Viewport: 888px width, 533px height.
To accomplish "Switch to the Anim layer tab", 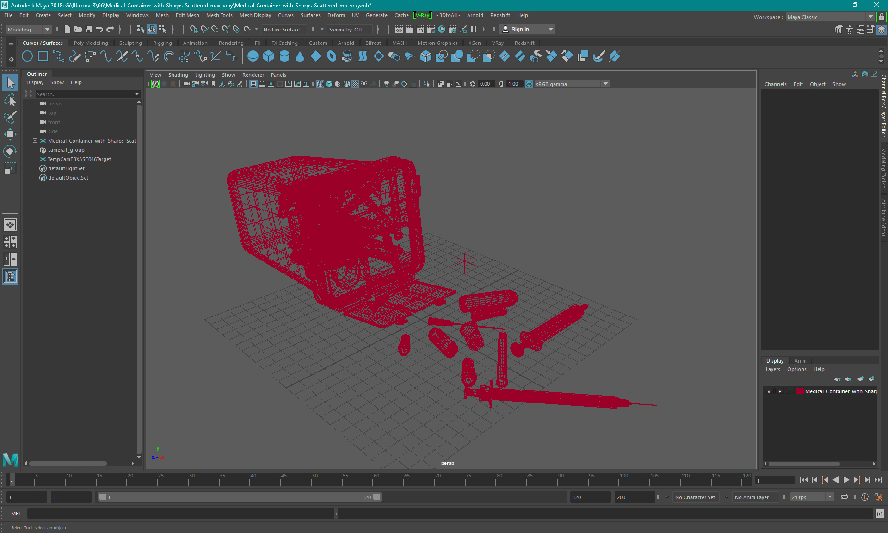I will coord(801,361).
